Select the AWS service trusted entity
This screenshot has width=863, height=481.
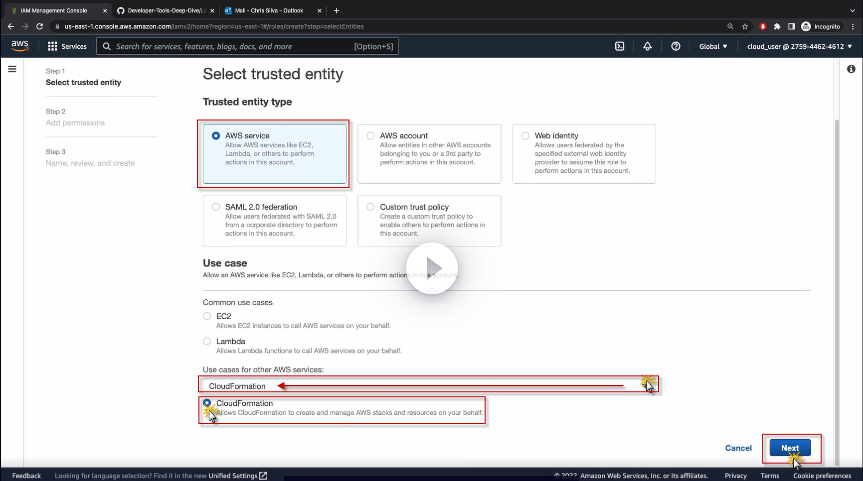(275, 154)
